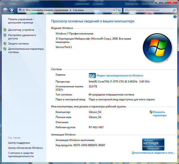This screenshot has height=164, width=179.
Task: Open 'Дополнительные параметры системы' link
Action: [x=26, y=51]
